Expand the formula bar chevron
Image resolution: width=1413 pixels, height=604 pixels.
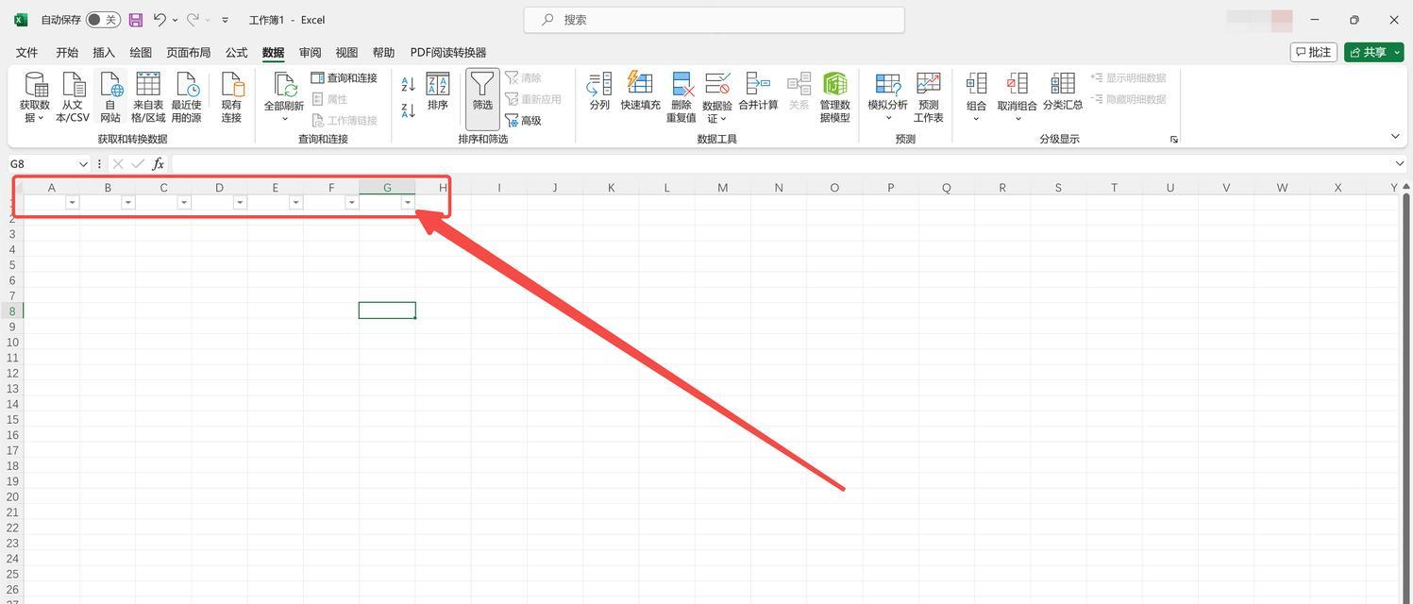pyautogui.click(x=1400, y=164)
